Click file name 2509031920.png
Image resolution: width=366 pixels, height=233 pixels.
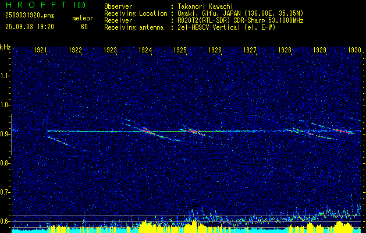coord(30,16)
